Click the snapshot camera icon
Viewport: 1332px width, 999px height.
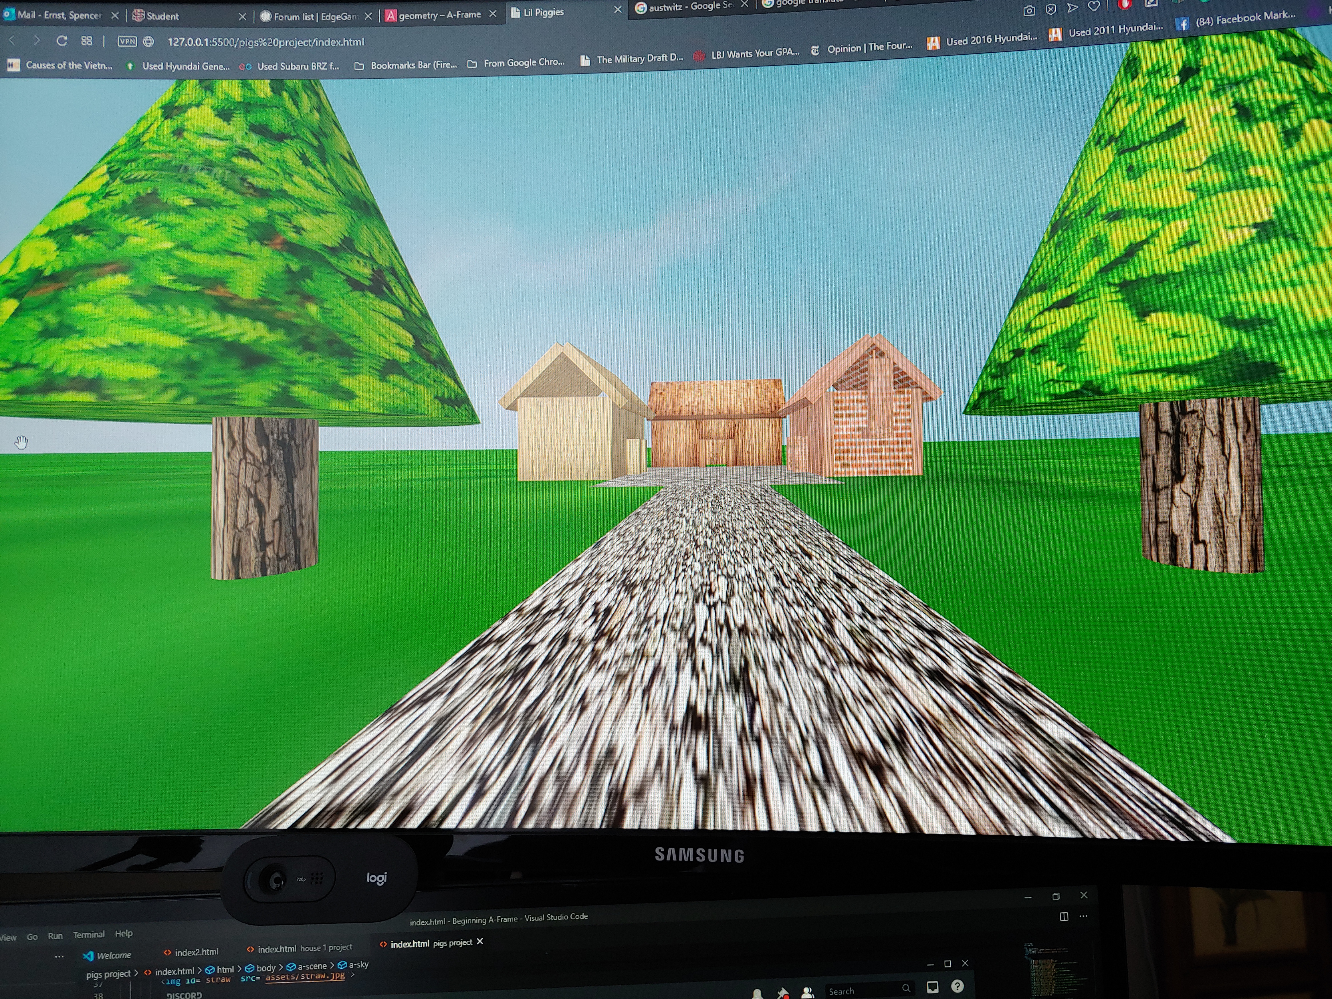pos(1029,11)
